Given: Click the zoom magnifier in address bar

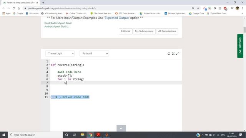Looking at the screenshot, I should click(193, 8).
